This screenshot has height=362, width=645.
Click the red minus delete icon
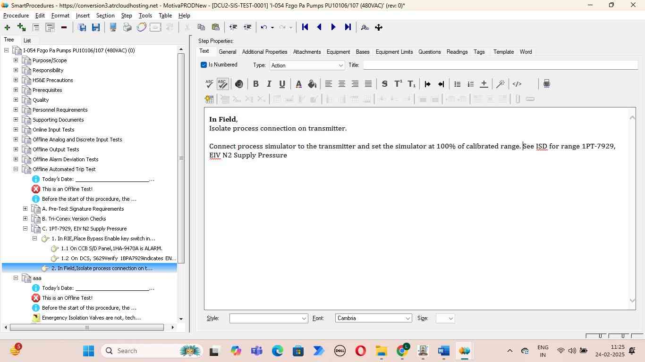point(64,27)
